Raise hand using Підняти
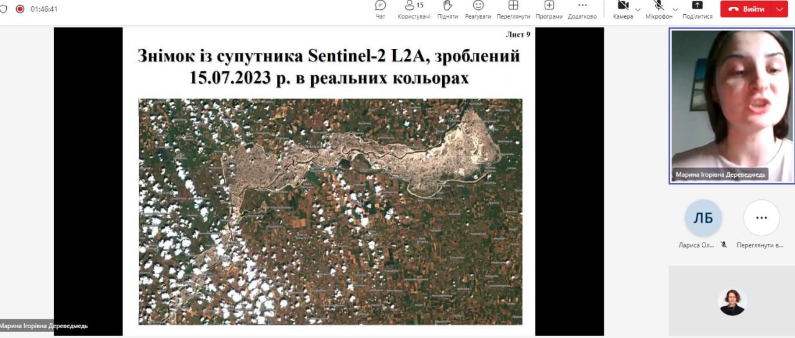The height and width of the screenshot is (338, 795). pos(447,9)
